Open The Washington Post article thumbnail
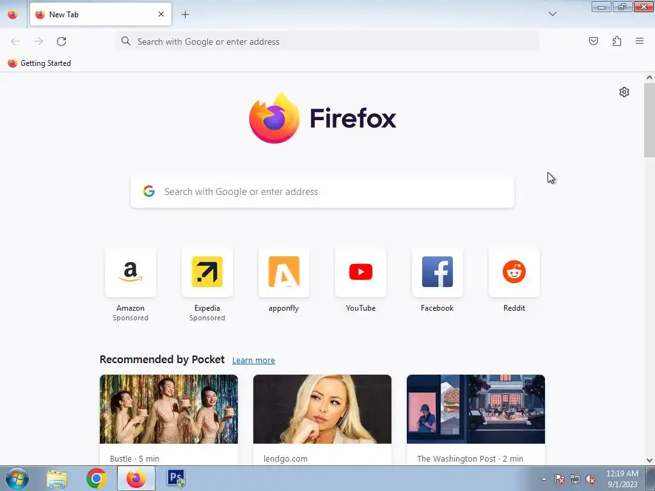The image size is (655, 491). click(x=476, y=409)
